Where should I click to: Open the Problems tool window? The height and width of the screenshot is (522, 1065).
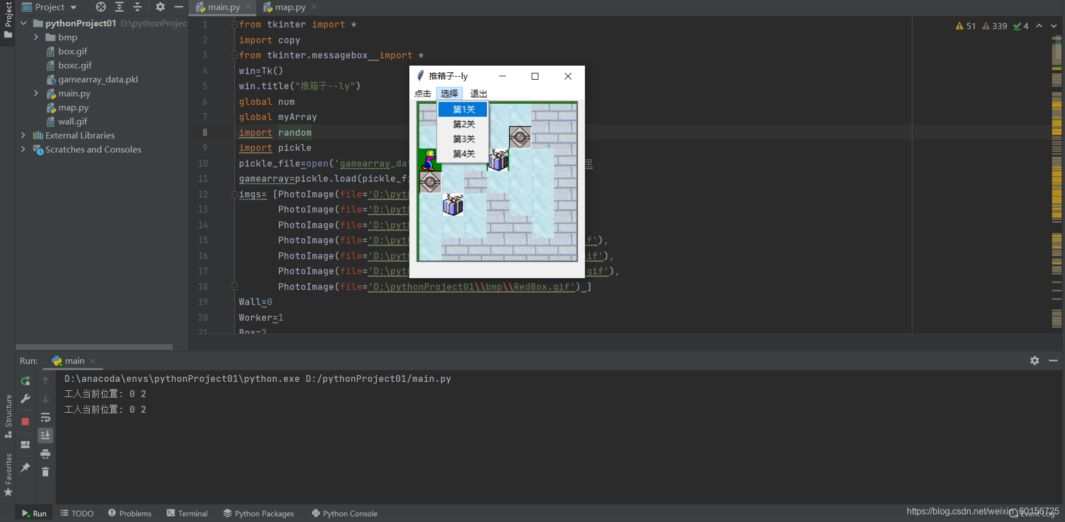(x=130, y=514)
